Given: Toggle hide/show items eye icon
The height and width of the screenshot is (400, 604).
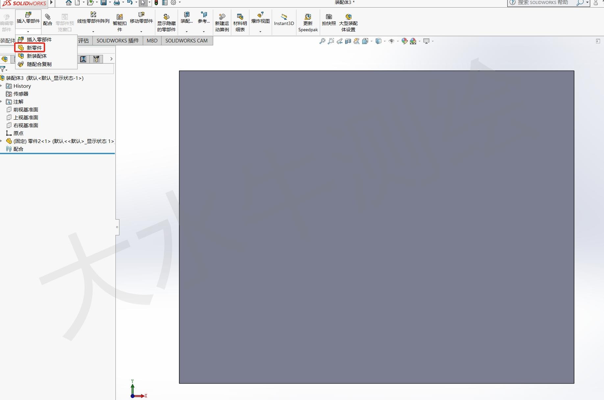Looking at the screenshot, I should pos(391,41).
